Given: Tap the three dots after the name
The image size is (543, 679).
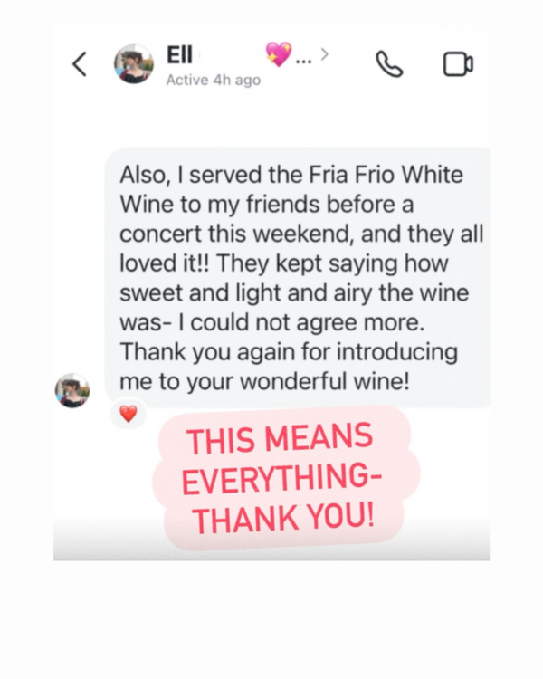Looking at the screenshot, I should click(x=303, y=62).
